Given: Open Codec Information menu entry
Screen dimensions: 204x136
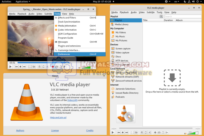Looking at the screenshot, I should click(80, 30).
